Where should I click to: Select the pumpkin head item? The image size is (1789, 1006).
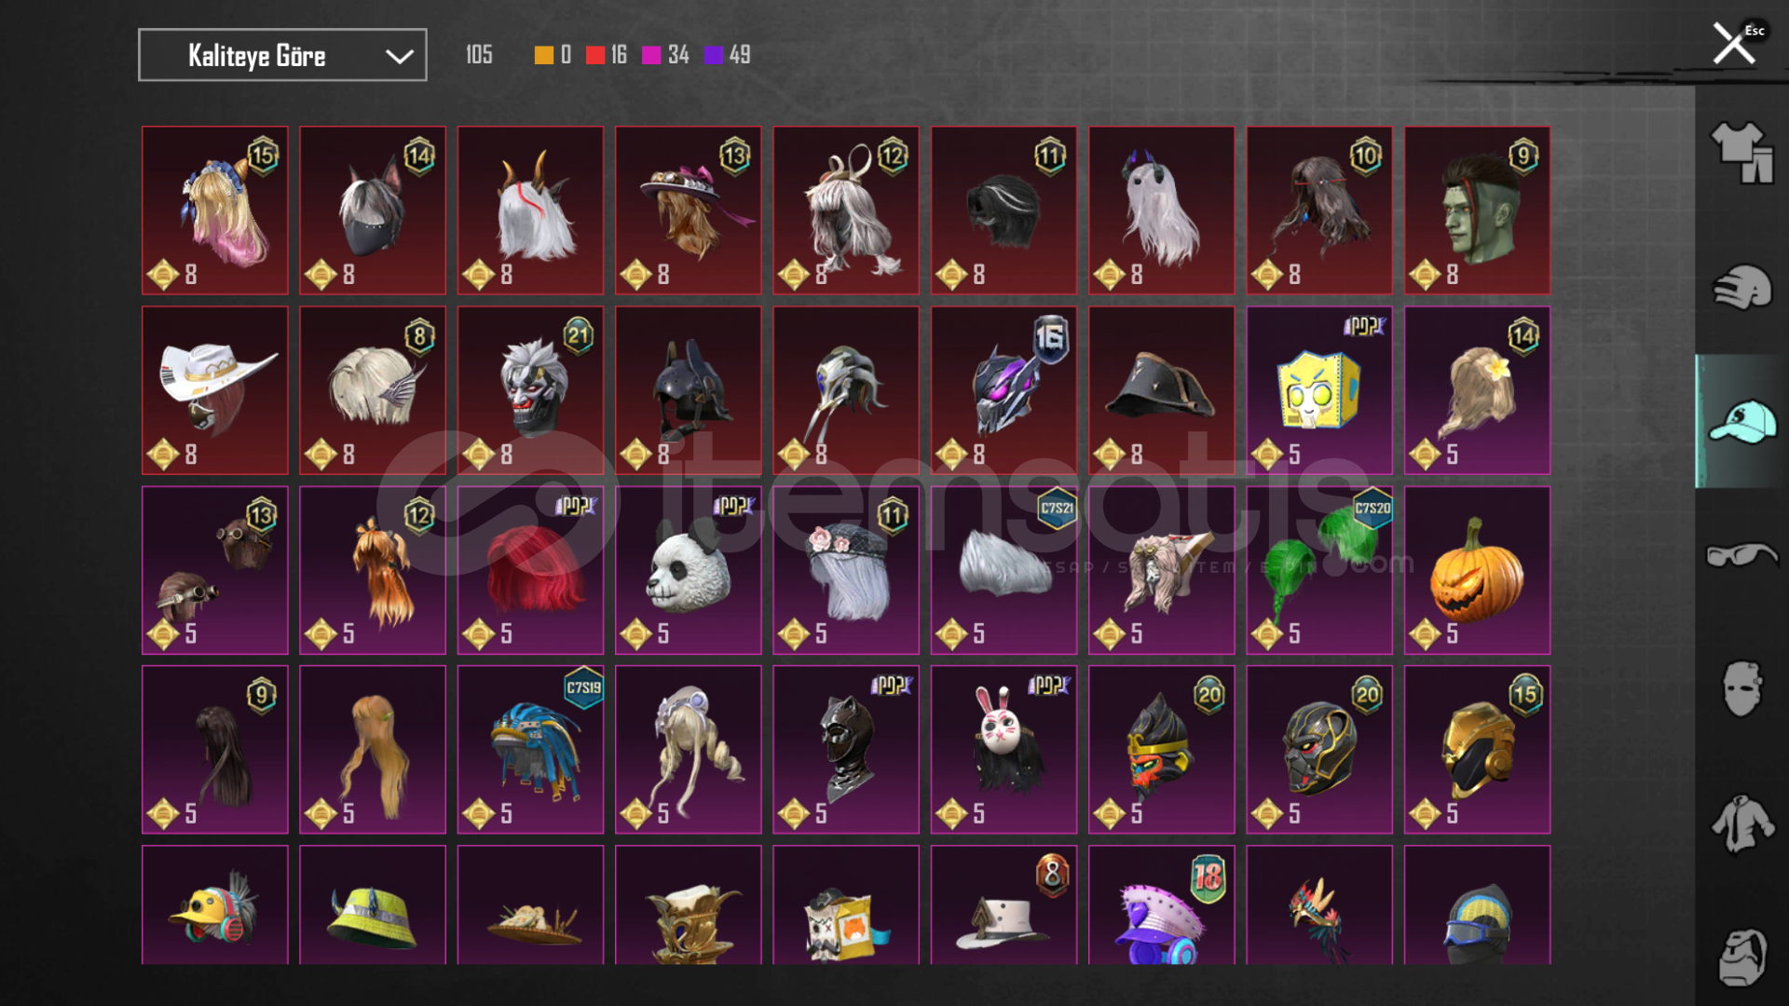coord(1477,570)
